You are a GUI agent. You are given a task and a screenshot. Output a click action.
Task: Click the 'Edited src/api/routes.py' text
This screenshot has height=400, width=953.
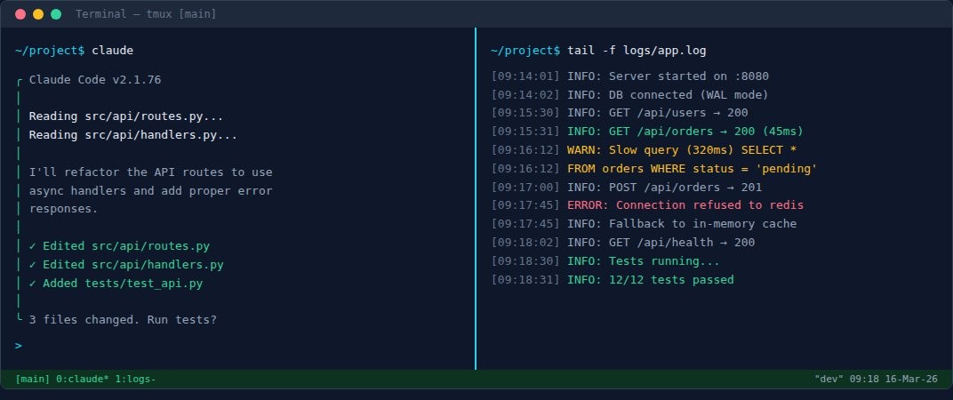pos(126,246)
